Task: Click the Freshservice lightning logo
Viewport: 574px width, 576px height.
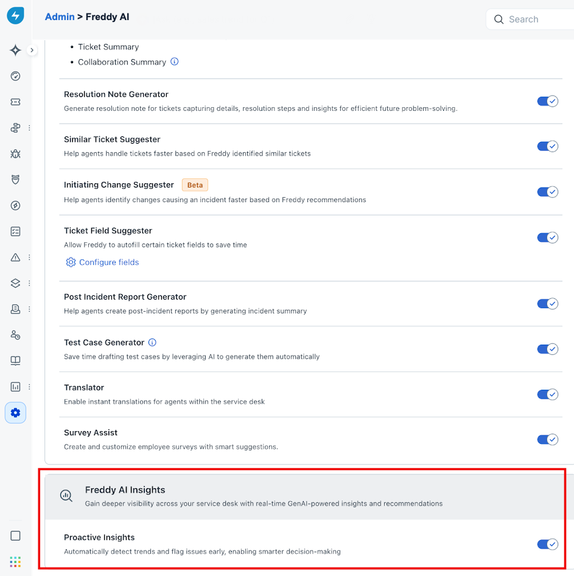Action: pos(15,15)
